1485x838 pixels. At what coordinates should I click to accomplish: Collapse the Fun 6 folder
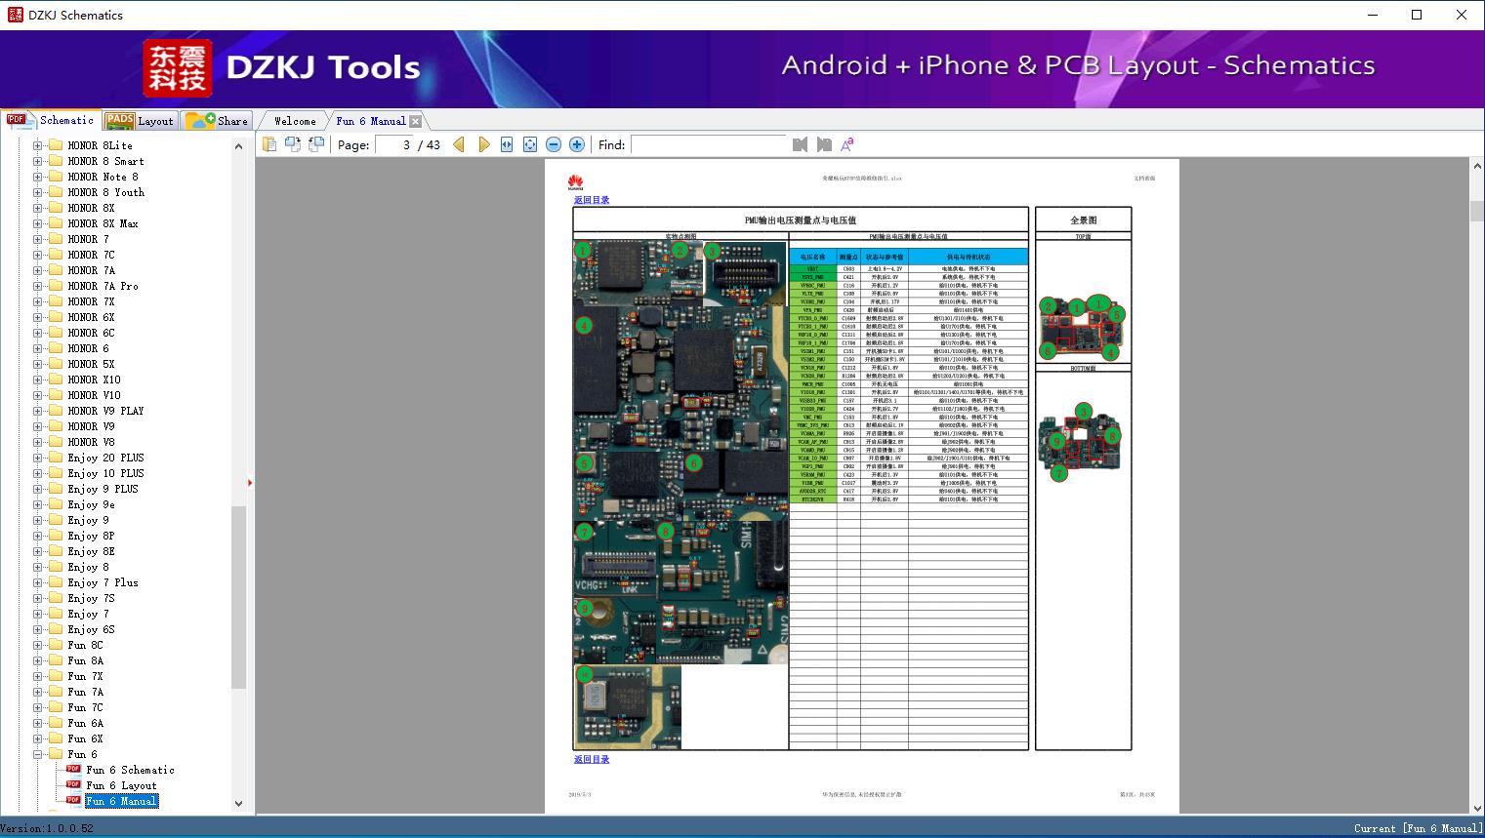tap(38, 754)
